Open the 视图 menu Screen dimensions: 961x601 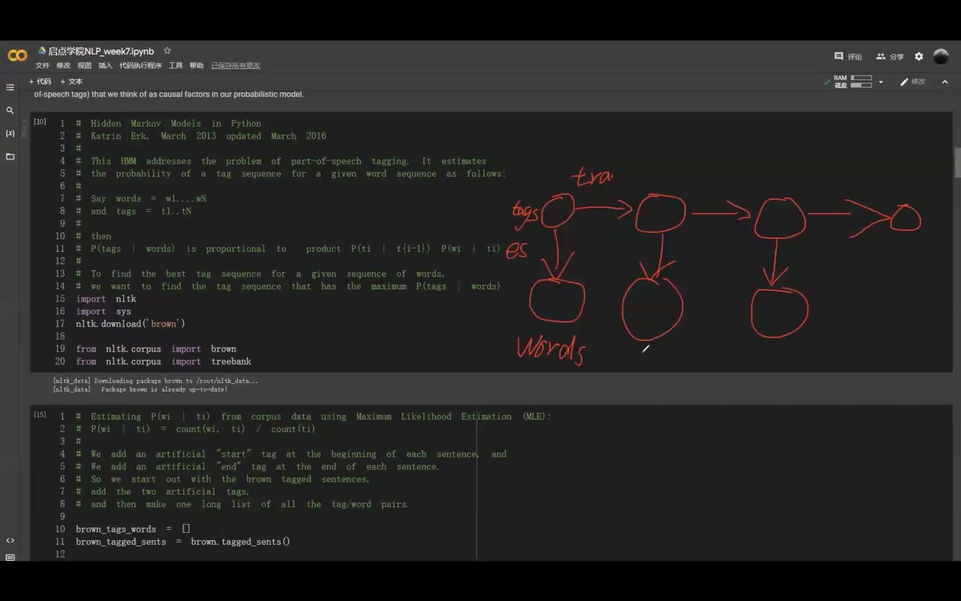pyautogui.click(x=85, y=66)
